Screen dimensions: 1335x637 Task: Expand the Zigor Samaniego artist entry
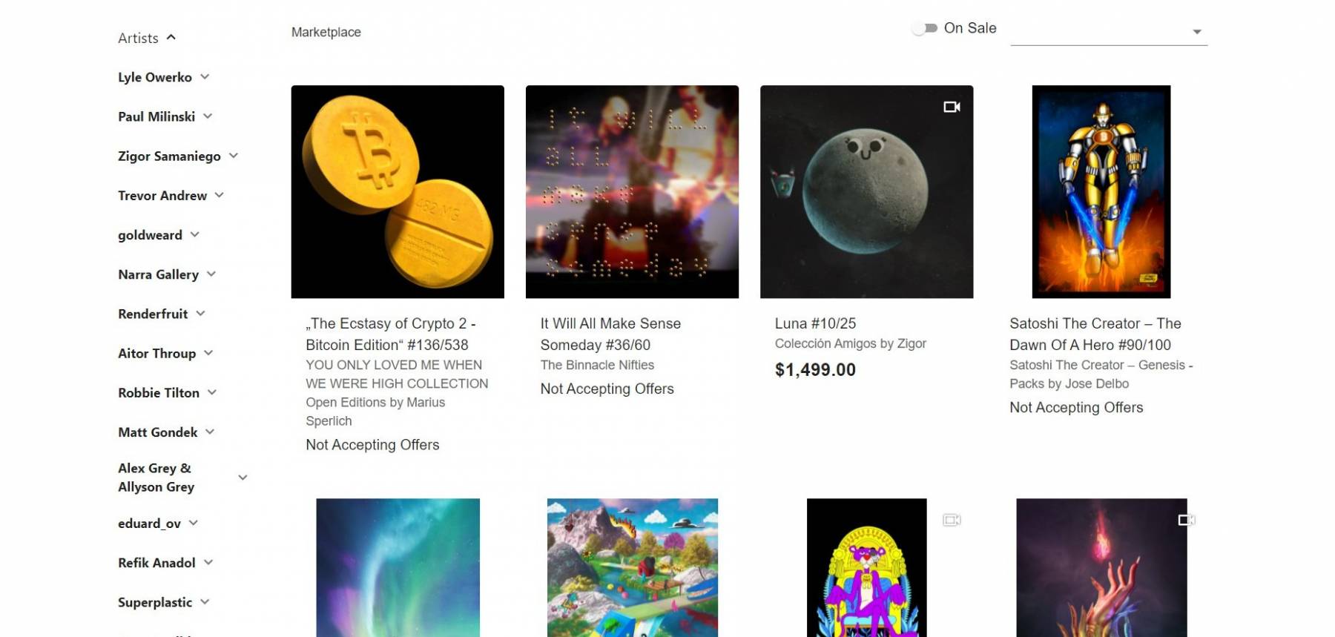(x=234, y=155)
